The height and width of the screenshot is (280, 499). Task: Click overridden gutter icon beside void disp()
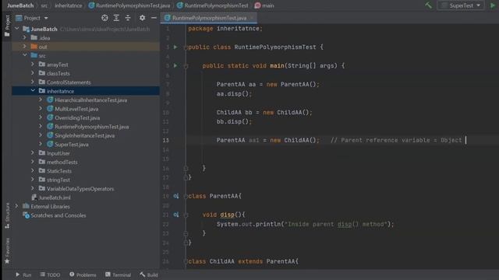(176, 215)
